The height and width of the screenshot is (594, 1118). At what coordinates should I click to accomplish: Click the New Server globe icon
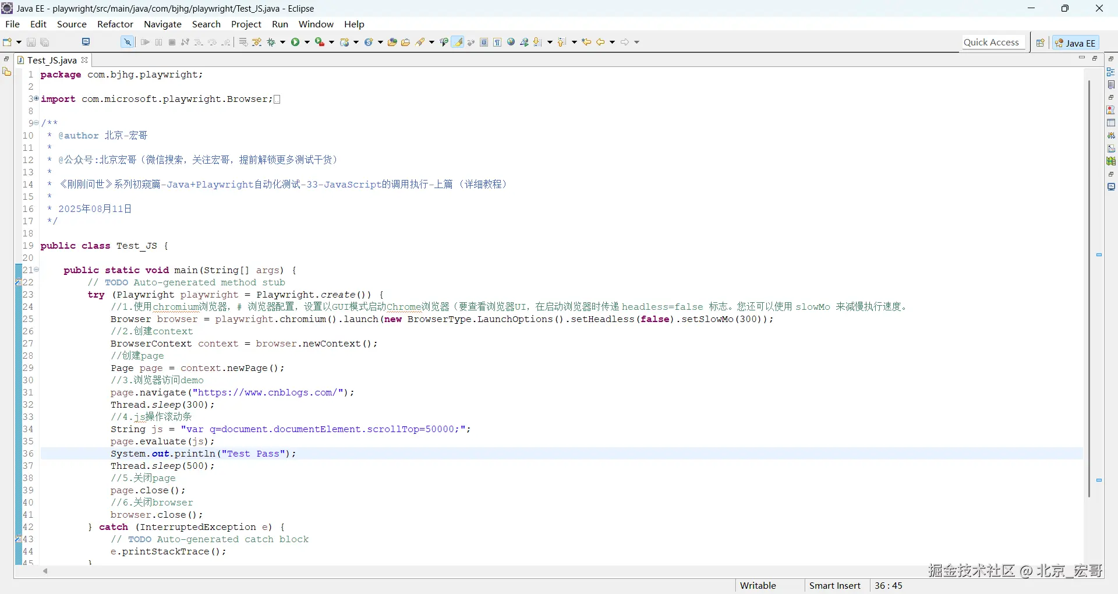(344, 42)
